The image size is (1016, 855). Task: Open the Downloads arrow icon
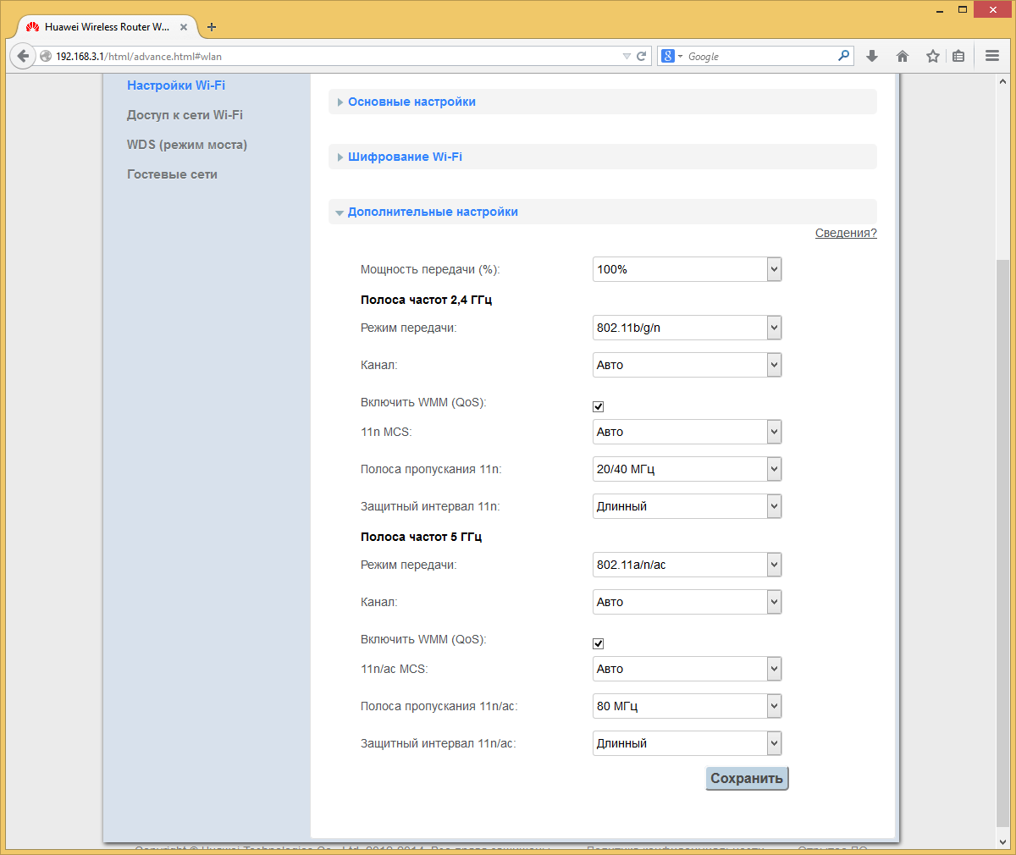[x=872, y=56]
